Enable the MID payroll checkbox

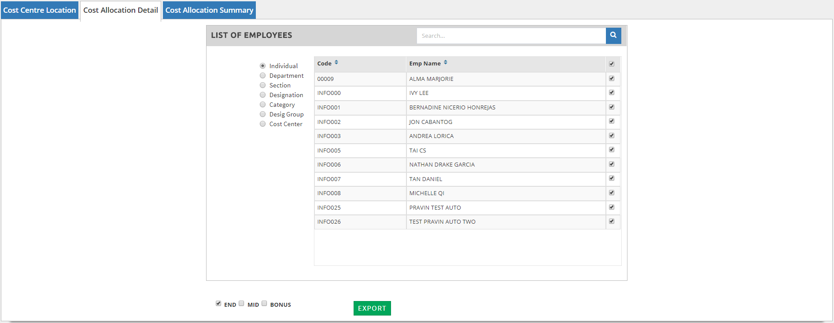[241, 303]
